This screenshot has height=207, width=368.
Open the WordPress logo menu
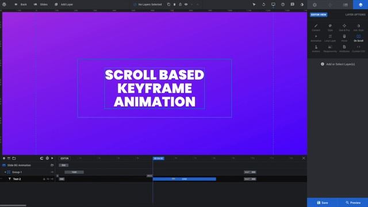(4, 5)
